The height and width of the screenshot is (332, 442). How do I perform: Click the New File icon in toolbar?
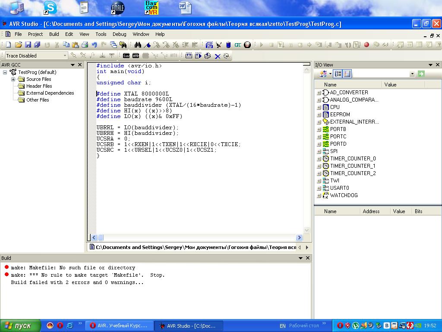tap(8, 45)
